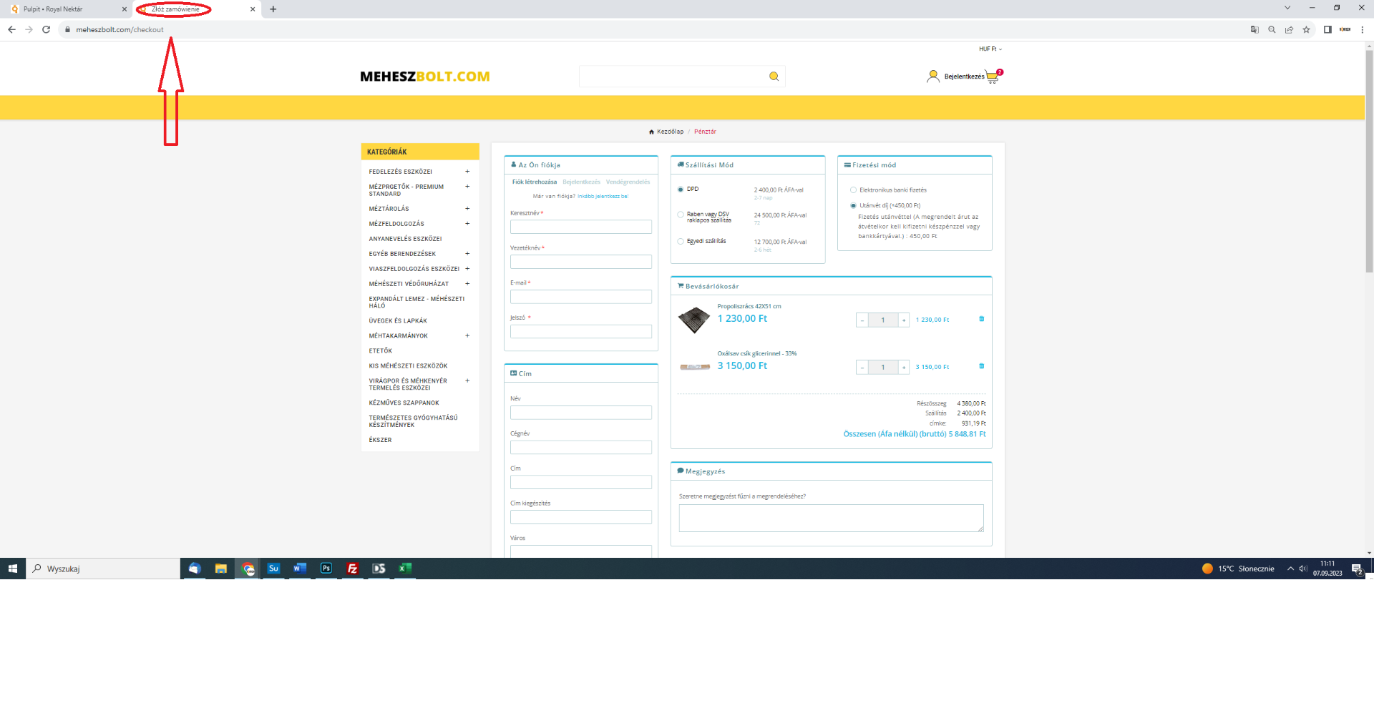Screen dimensions: 1374x708
Task: Select DPD shipping method
Action: tap(681, 190)
